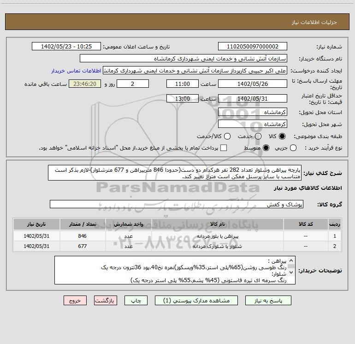Click the price validity date 1402/05/31
The image size is (355, 344).
pos(253,98)
